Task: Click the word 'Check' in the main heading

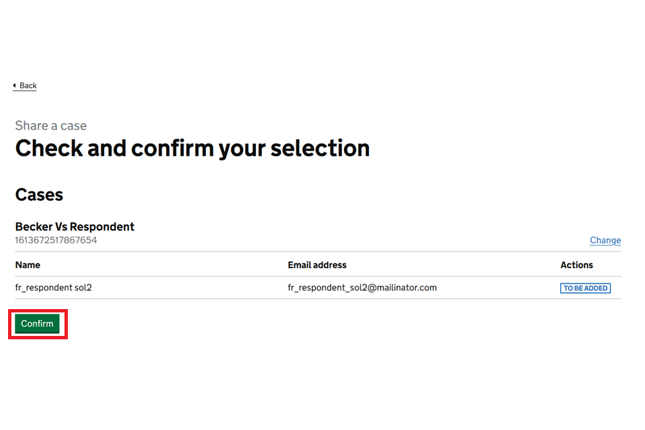Action: (x=48, y=148)
